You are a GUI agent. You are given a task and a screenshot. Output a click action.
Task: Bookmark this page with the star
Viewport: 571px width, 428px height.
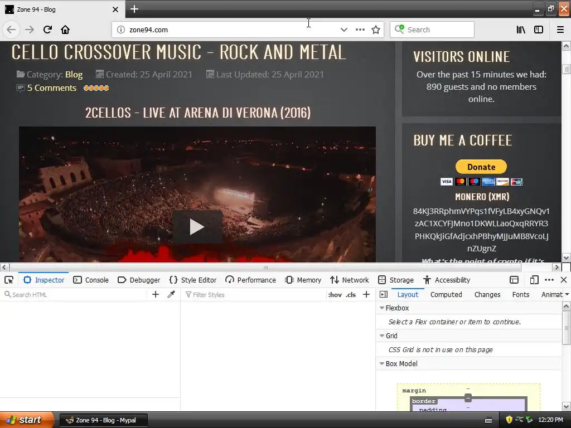(x=376, y=30)
